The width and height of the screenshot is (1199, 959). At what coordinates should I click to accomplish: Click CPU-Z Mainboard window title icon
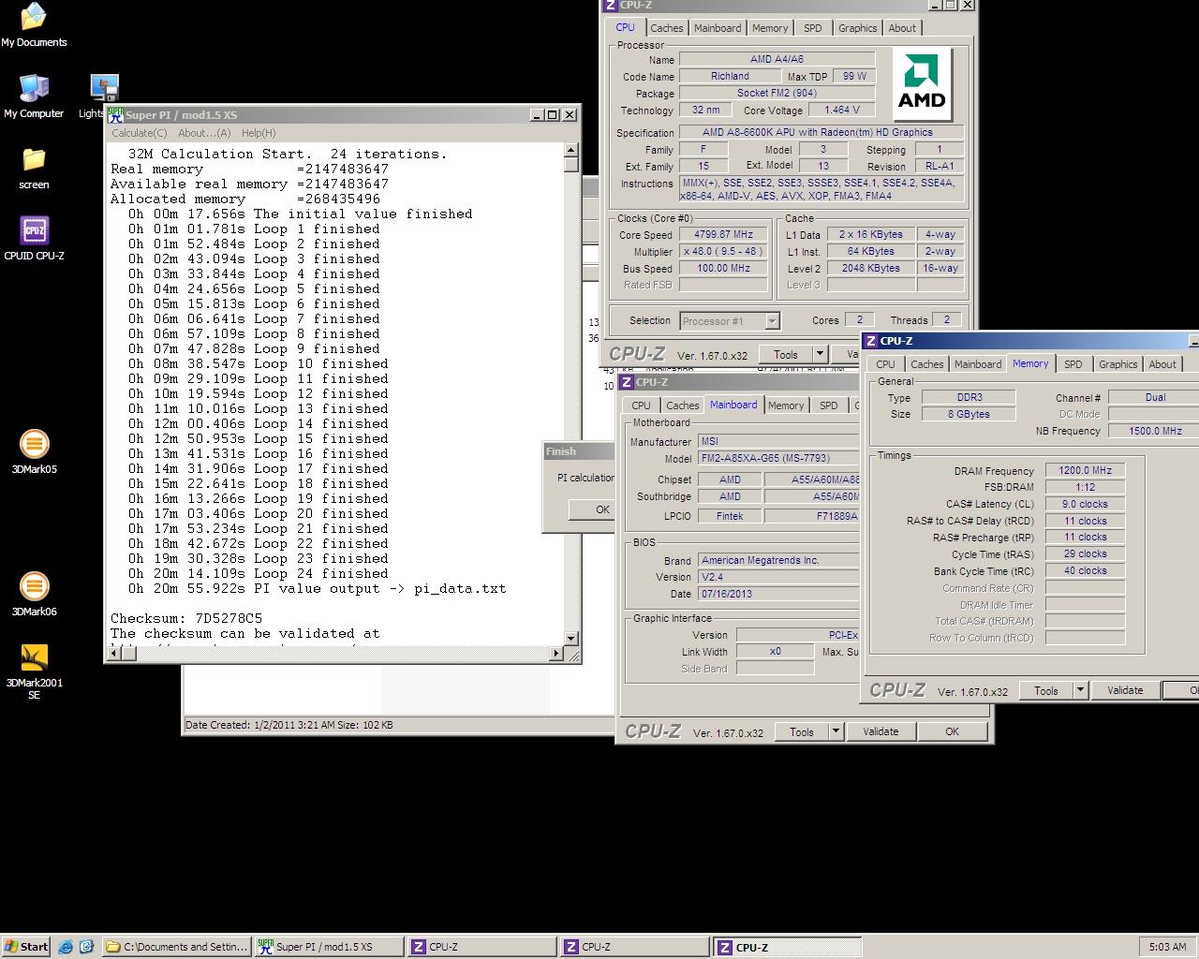click(626, 382)
